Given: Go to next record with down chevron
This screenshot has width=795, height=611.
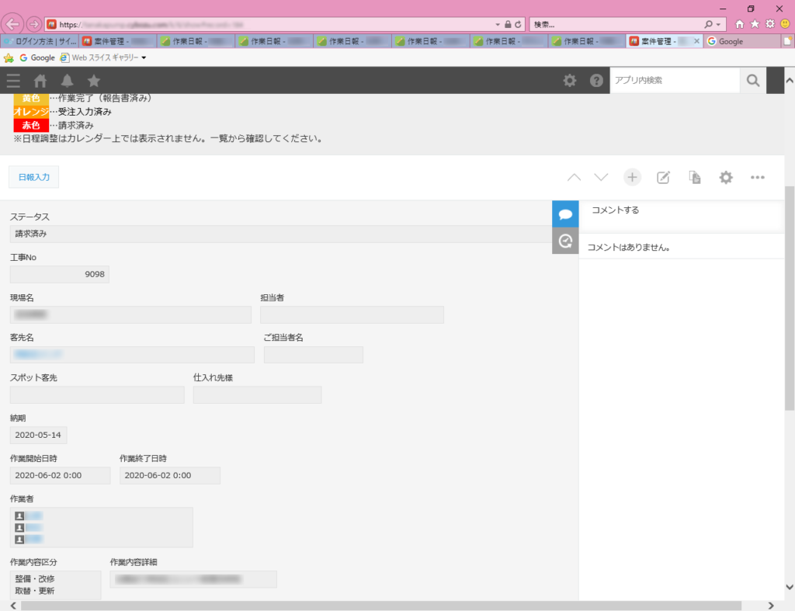Looking at the screenshot, I should (x=601, y=178).
